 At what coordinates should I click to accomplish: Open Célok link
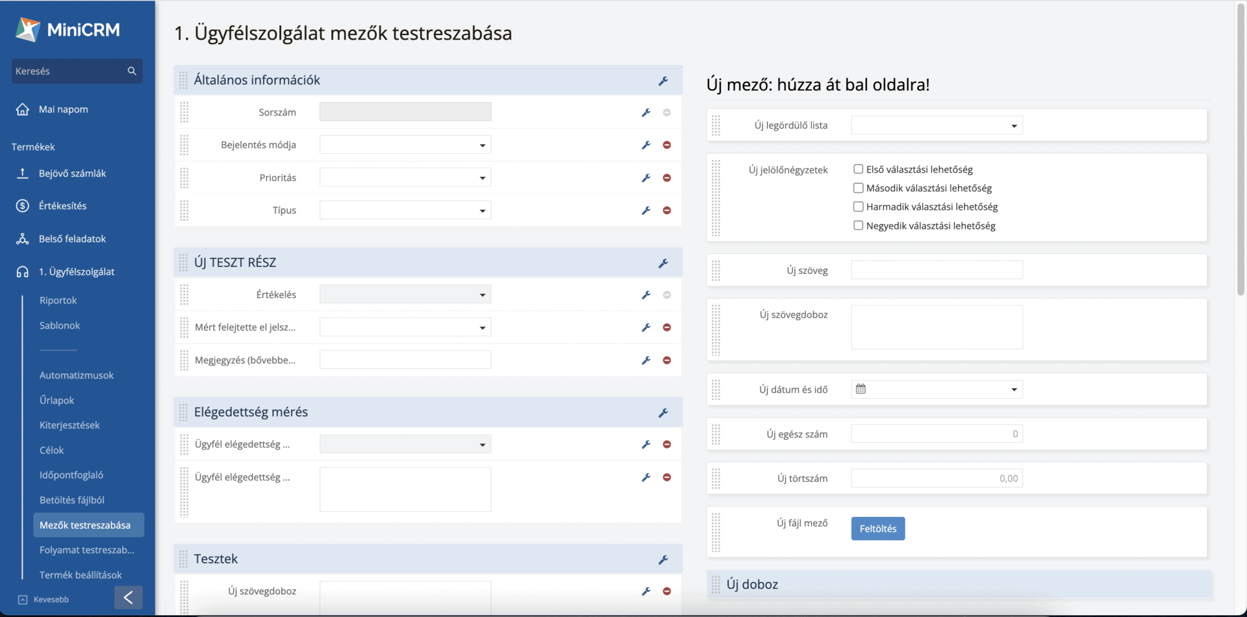click(x=52, y=450)
